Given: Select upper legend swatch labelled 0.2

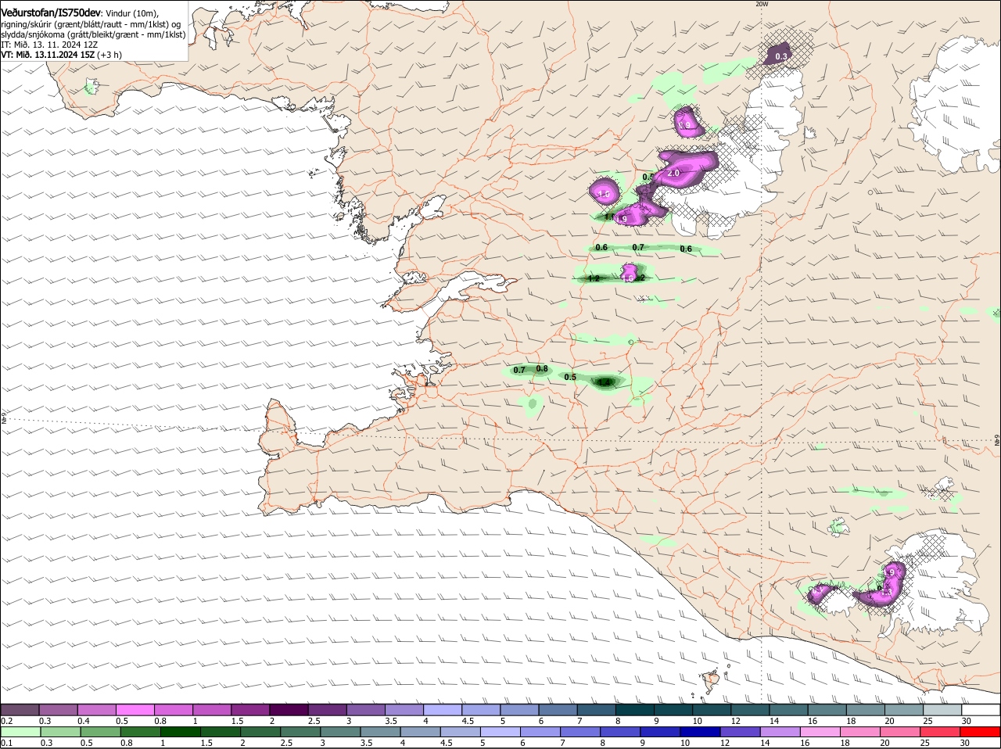Looking at the screenshot, I should pos(20,709).
